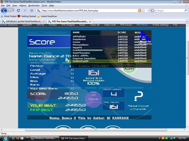Open the Radio nav link
The image size is (189, 141).
(x=82, y=25)
